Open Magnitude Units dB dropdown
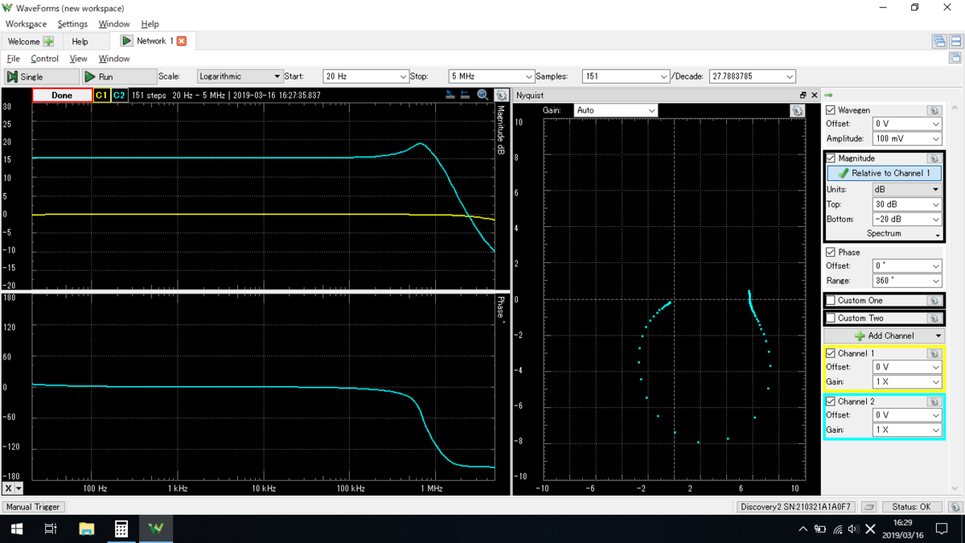Viewport: 965px width, 543px height. tap(907, 189)
